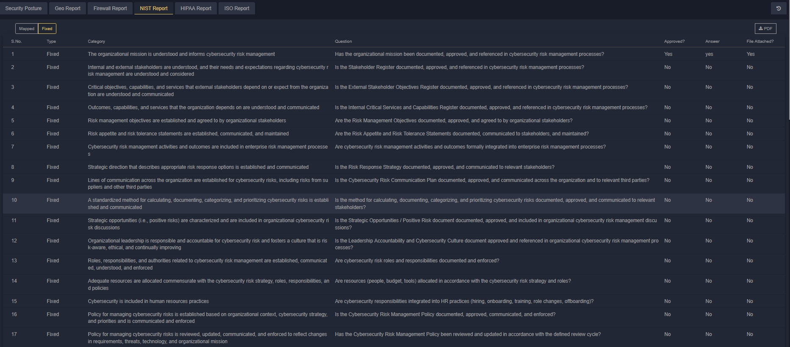Click the S.No. column header

point(17,41)
